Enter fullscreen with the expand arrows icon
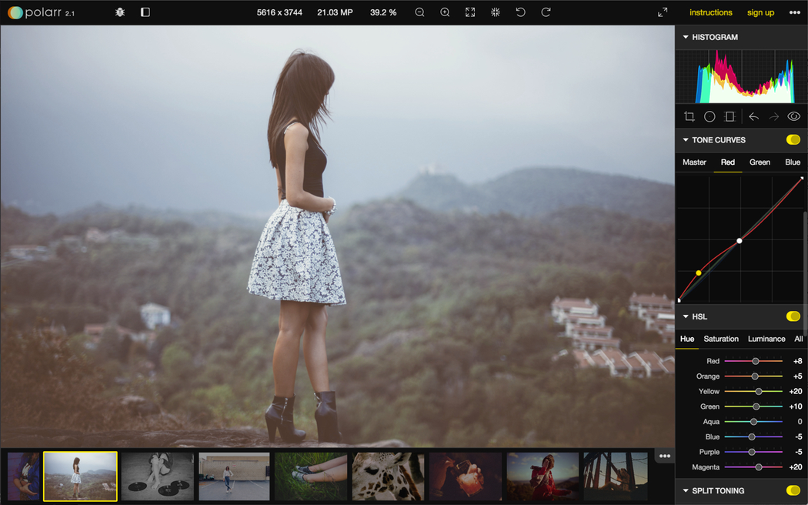This screenshot has height=505, width=808. pyautogui.click(x=663, y=12)
